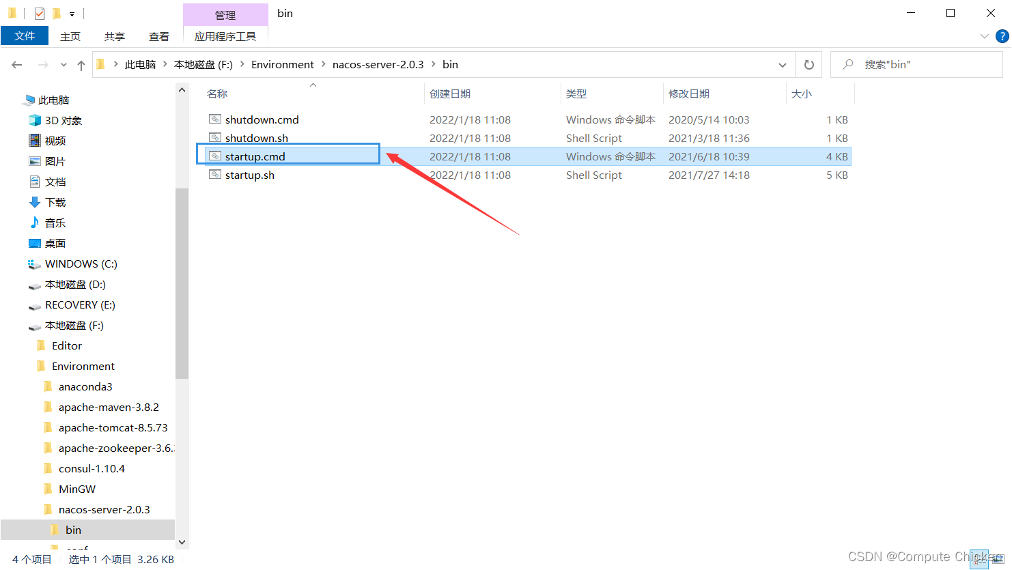Refresh the bin folder view

tap(809, 65)
